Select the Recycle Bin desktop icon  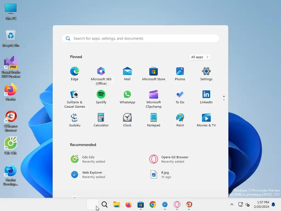tap(11, 38)
